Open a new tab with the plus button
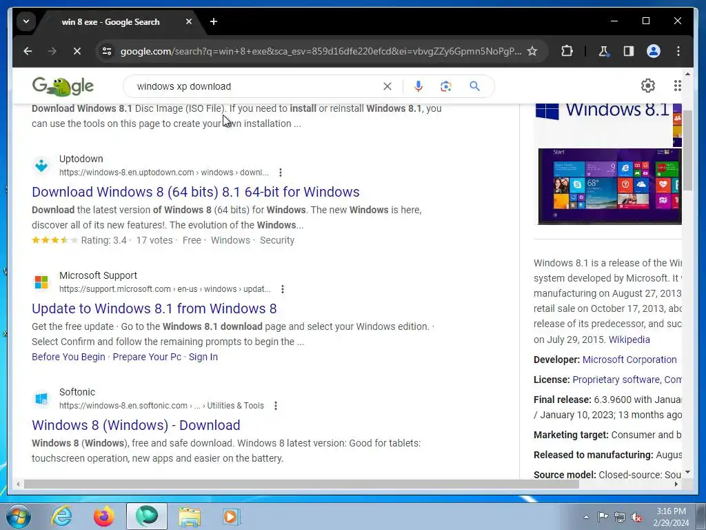The height and width of the screenshot is (530, 706). coord(214,21)
